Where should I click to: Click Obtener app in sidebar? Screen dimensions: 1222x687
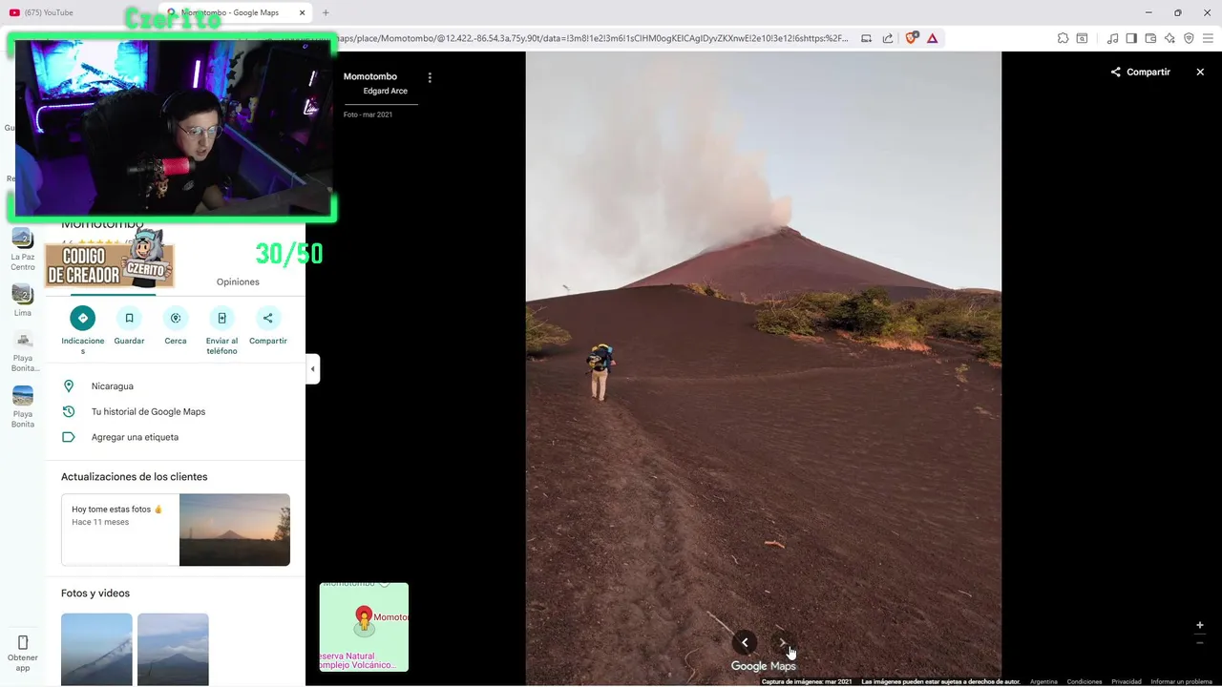[23, 653]
